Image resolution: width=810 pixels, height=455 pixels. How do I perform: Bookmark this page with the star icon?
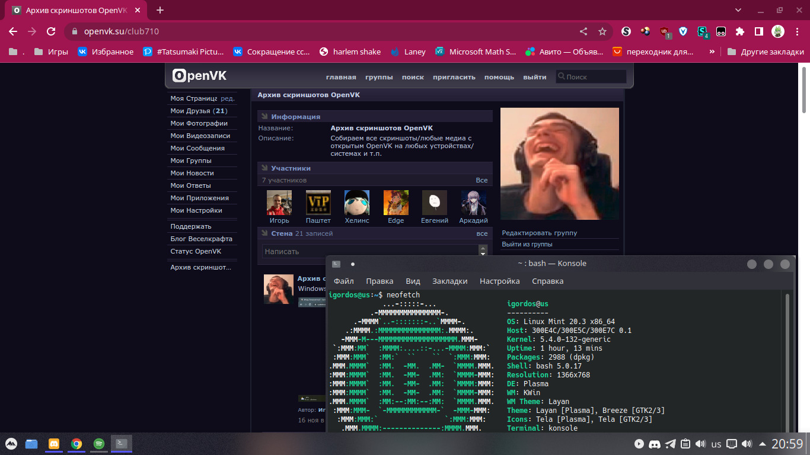(x=602, y=31)
